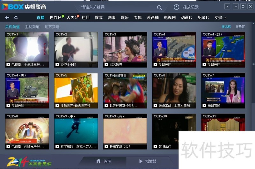Sort channels with 按名称 link
Image resolution: width=255 pixels, height=169 pixels.
(x=226, y=27)
